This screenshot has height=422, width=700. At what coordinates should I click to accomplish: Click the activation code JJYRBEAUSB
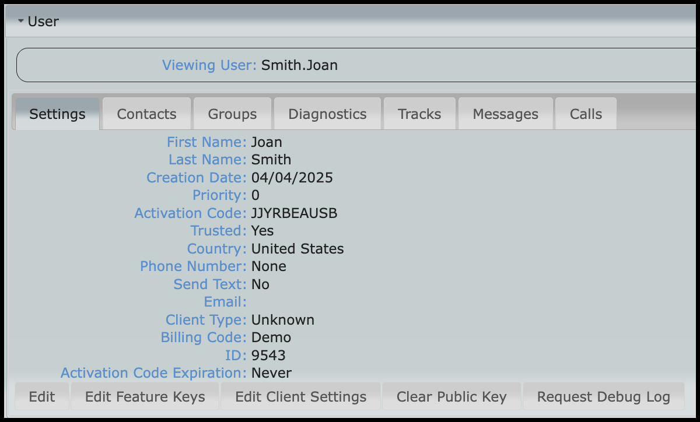click(294, 213)
